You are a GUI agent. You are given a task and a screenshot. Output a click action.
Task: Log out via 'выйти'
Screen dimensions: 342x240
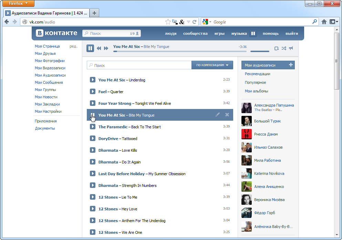(x=292, y=33)
